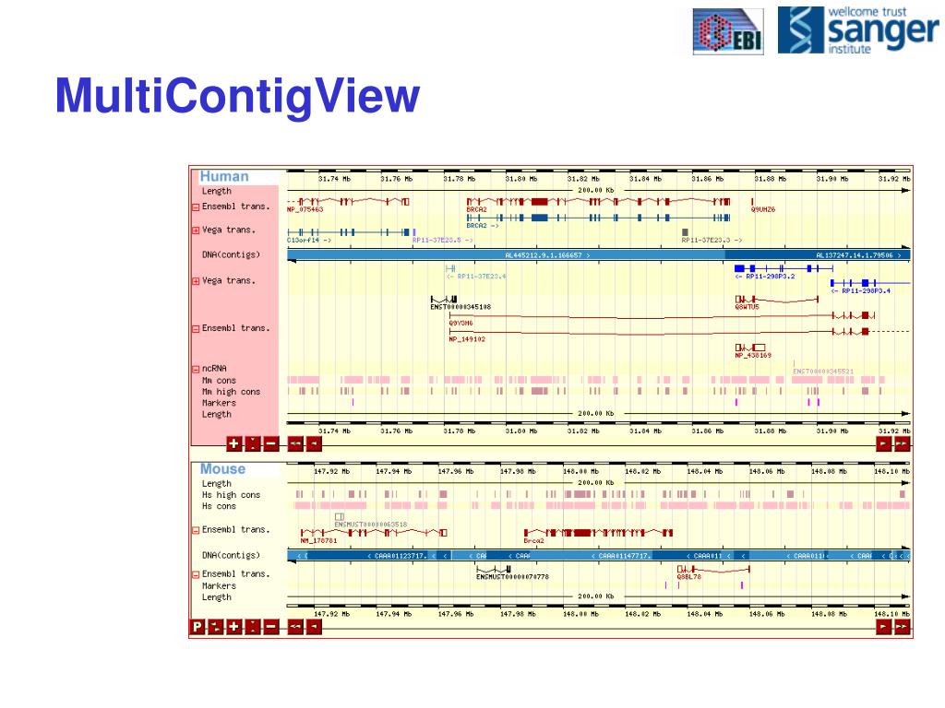Open transcript ENST00000345108
The width and height of the screenshot is (945, 708).
tap(461, 306)
